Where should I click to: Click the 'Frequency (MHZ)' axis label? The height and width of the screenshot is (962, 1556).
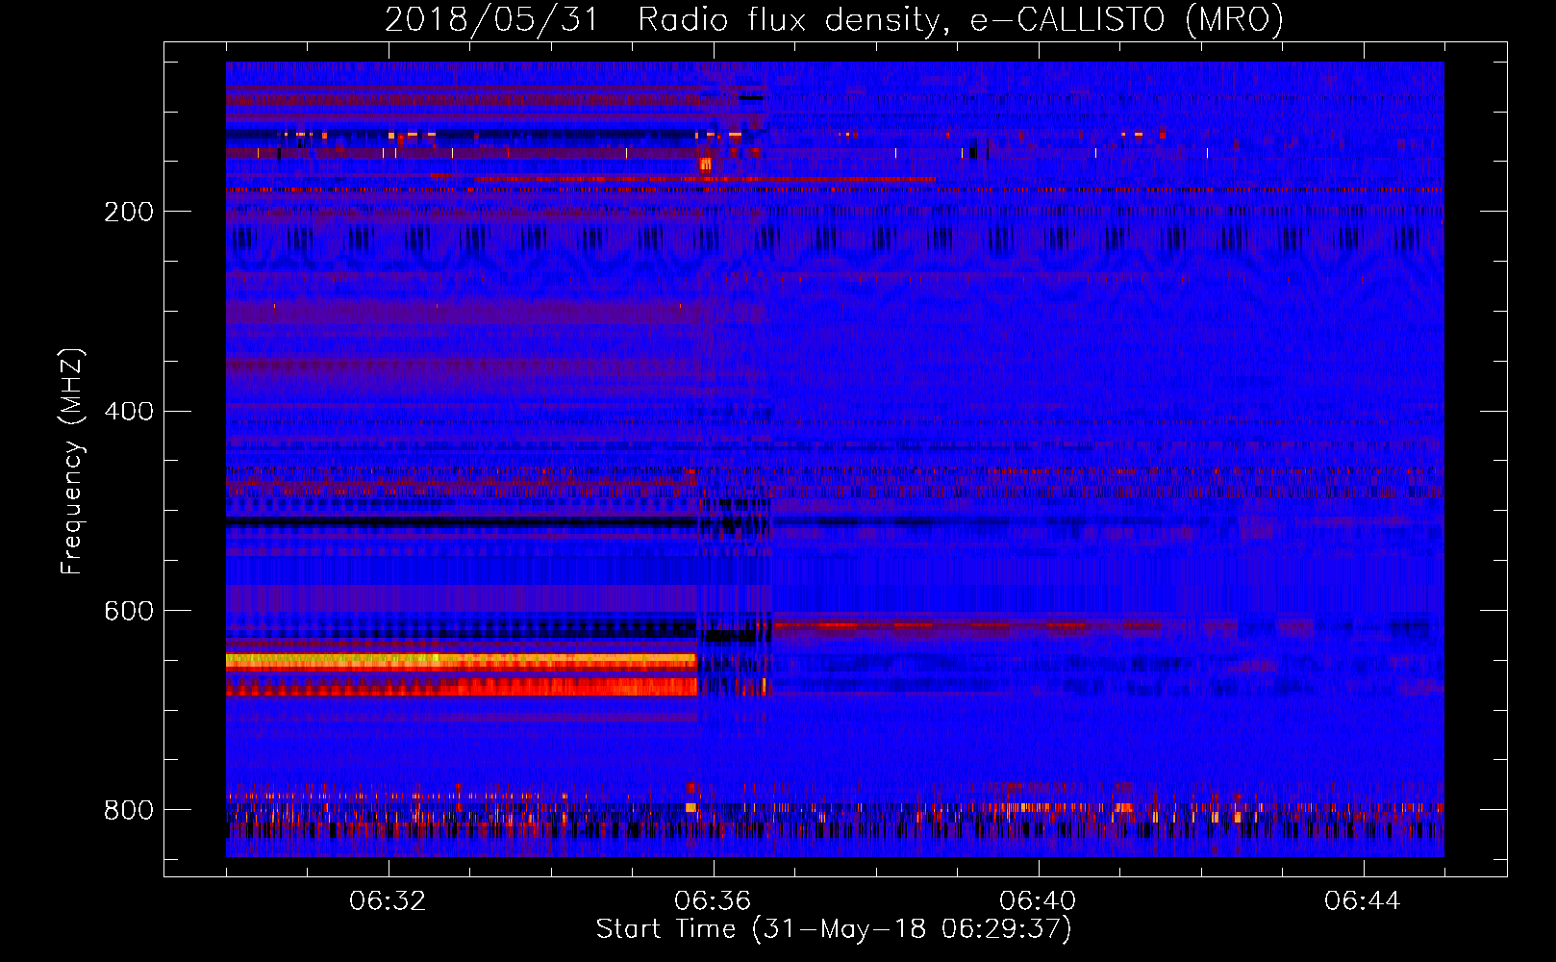click(72, 461)
